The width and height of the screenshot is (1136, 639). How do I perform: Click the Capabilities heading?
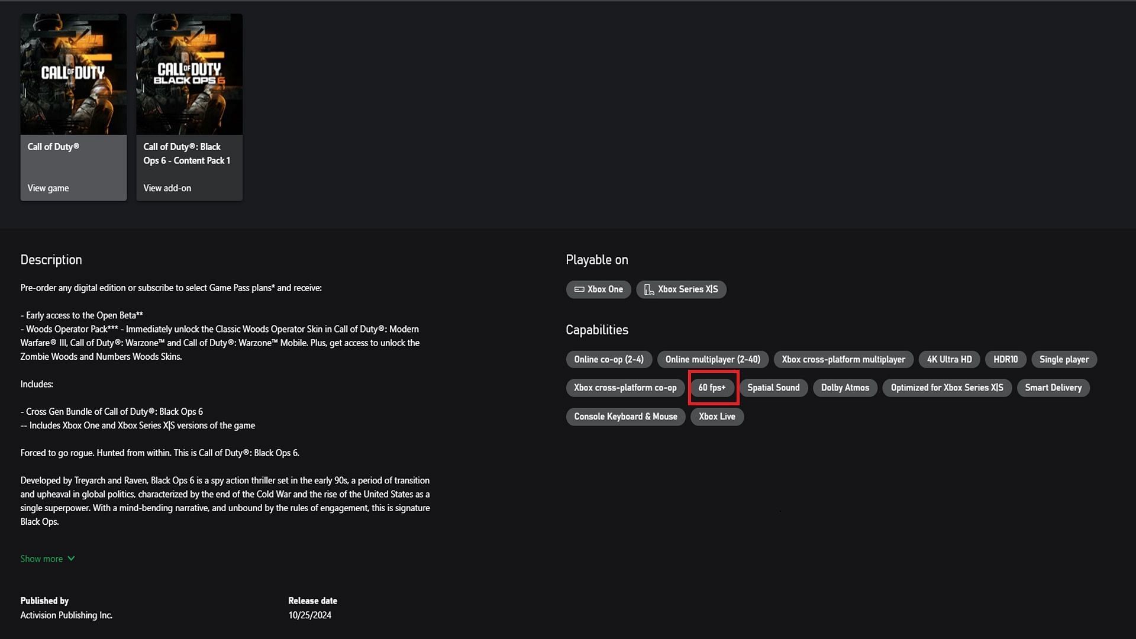(x=597, y=330)
